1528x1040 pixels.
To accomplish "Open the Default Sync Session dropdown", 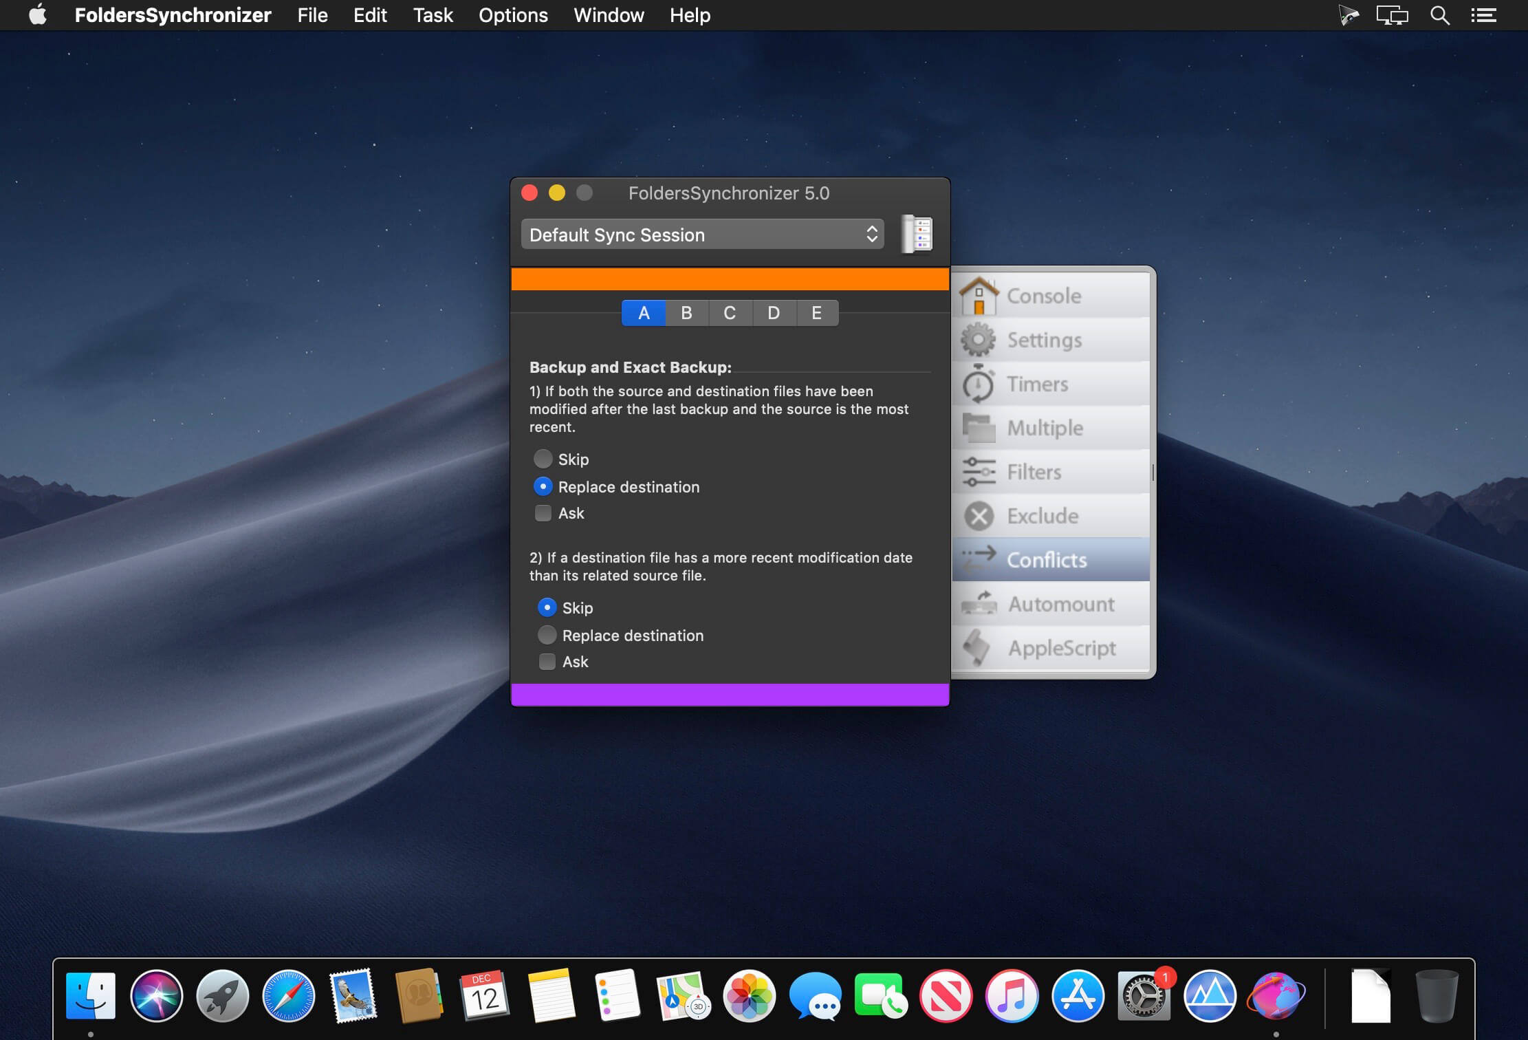I will click(701, 235).
